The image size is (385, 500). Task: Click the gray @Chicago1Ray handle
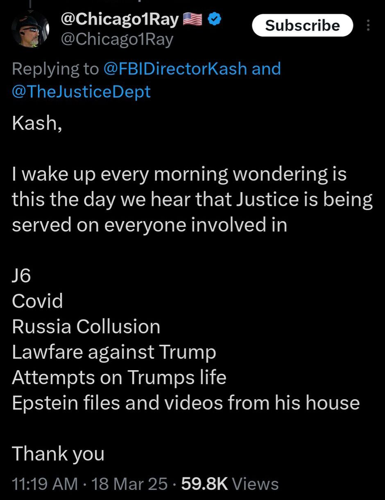click(117, 40)
